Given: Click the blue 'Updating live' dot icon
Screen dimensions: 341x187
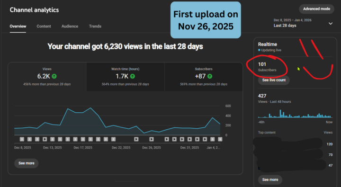Looking at the screenshot, I should [x=259, y=50].
